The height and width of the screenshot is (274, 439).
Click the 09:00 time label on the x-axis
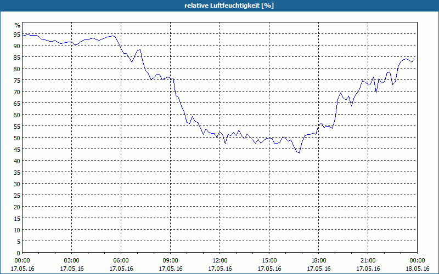pos(171,261)
